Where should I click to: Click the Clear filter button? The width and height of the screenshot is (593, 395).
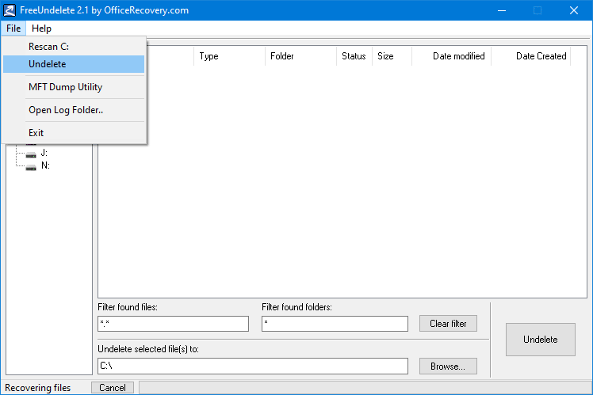coord(448,324)
